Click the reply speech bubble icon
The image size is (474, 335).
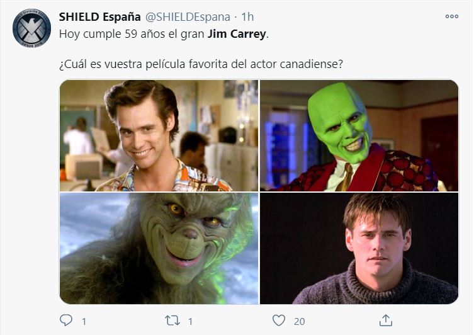tap(66, 320)
